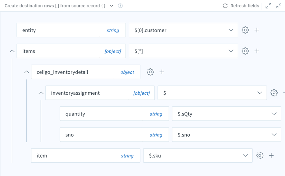Click the quantity destination field

click(114, 114)
